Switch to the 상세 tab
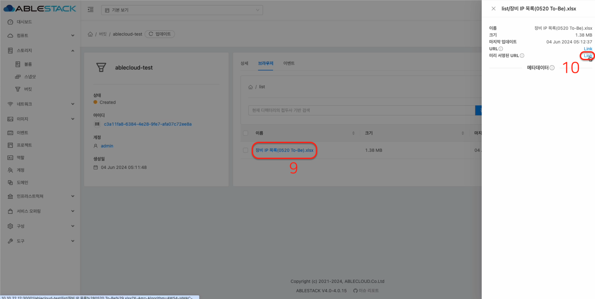This screenshot has height=299, width=595. (x=244, y=63)
